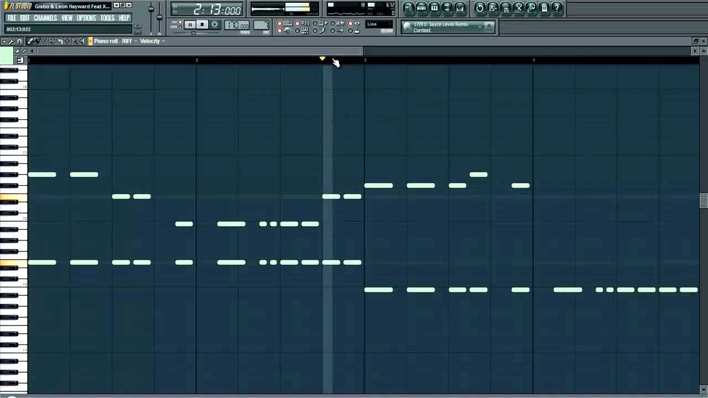This screenshot has height=398, width=708.
Task: Open the HELP menu
Action: click(124, 18)
